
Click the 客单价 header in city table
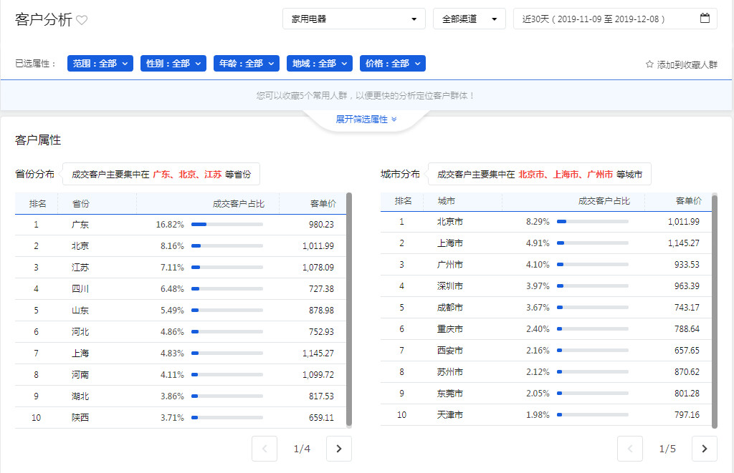[x=688, y=201]
